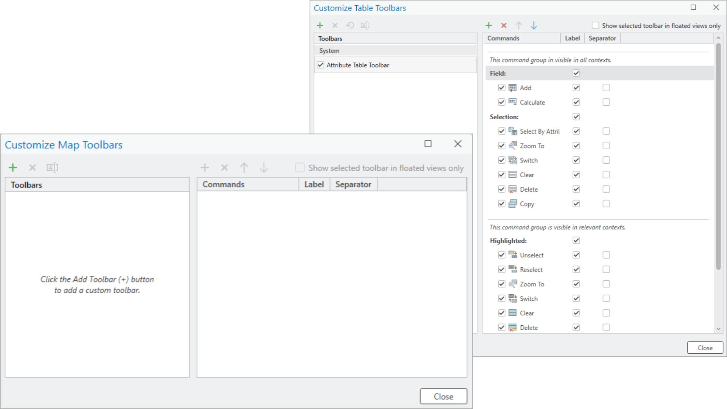Select Attribute Table Toolbar row text
The width and height of the screenshot is (727, 409).
click(x=358, y=65)
